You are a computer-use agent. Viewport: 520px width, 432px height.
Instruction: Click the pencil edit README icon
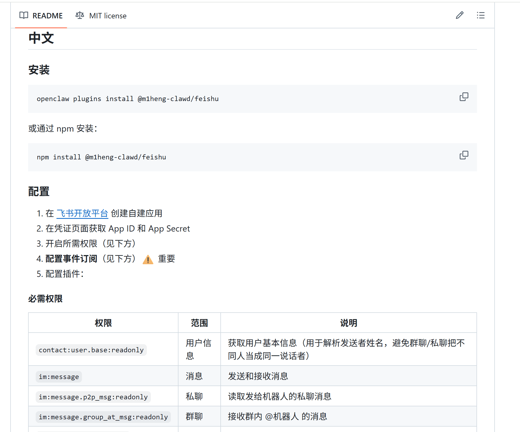pyautogui.click(x=459, y=15)
